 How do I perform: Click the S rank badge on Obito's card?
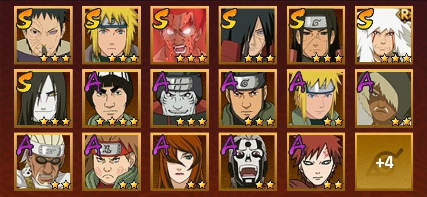pyautogui.click(x=24, y=19)
